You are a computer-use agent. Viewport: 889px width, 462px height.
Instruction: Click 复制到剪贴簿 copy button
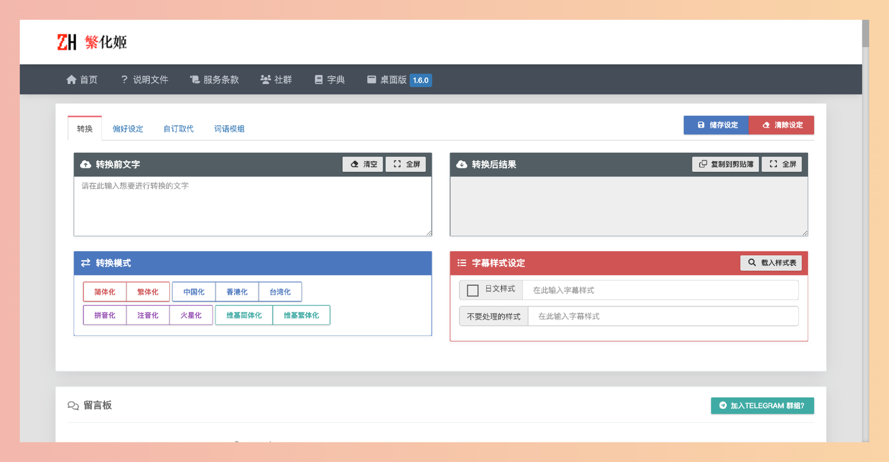pyautogui.click(x=725, y=164)
